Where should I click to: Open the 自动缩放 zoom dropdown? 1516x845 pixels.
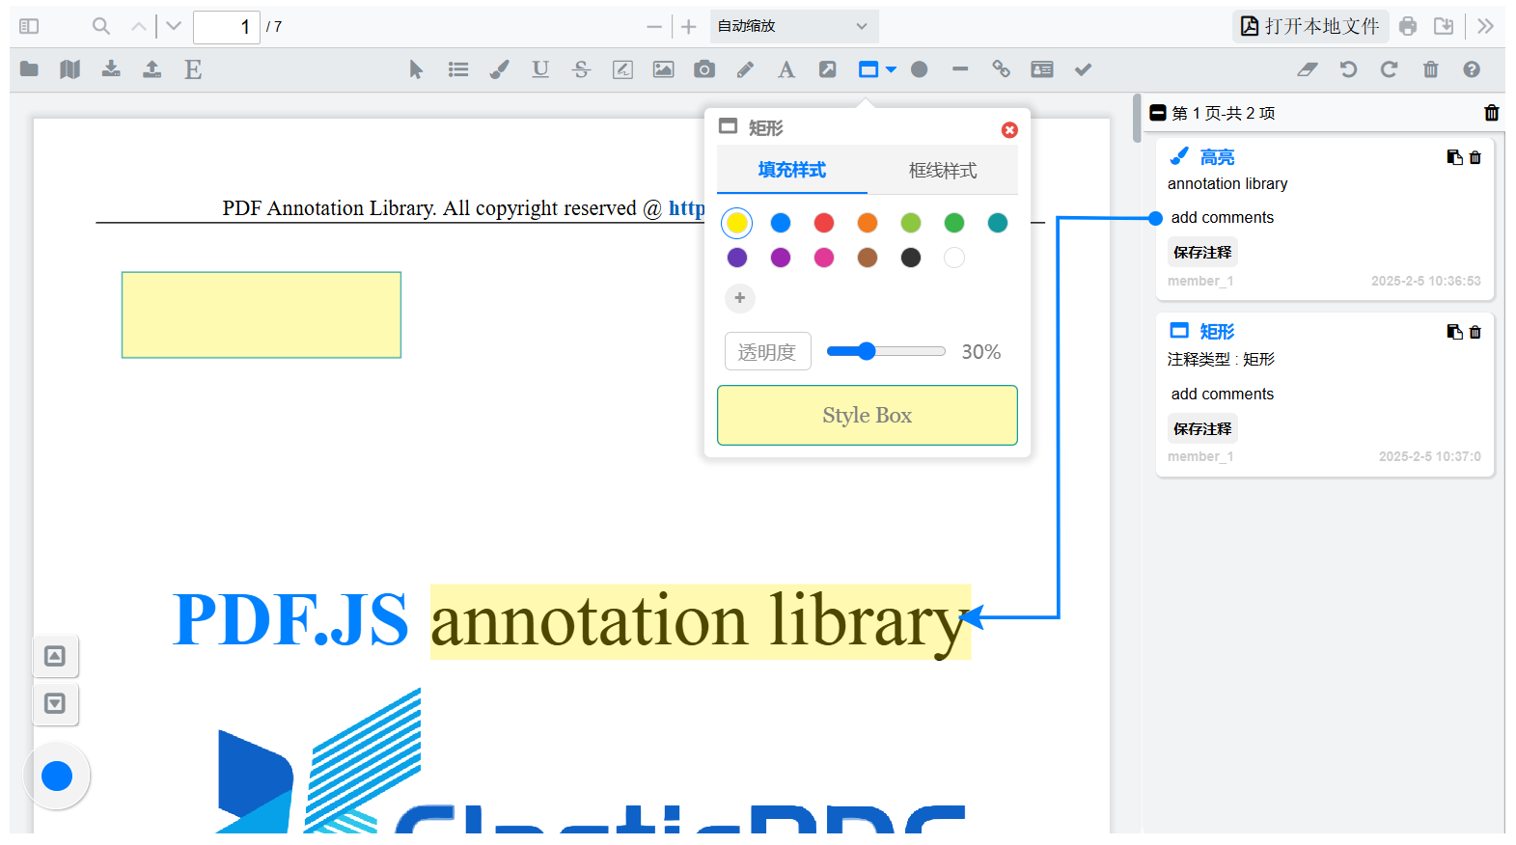[793, 26]
